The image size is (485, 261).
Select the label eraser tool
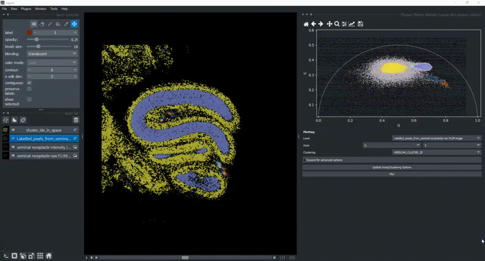point(42,24)
